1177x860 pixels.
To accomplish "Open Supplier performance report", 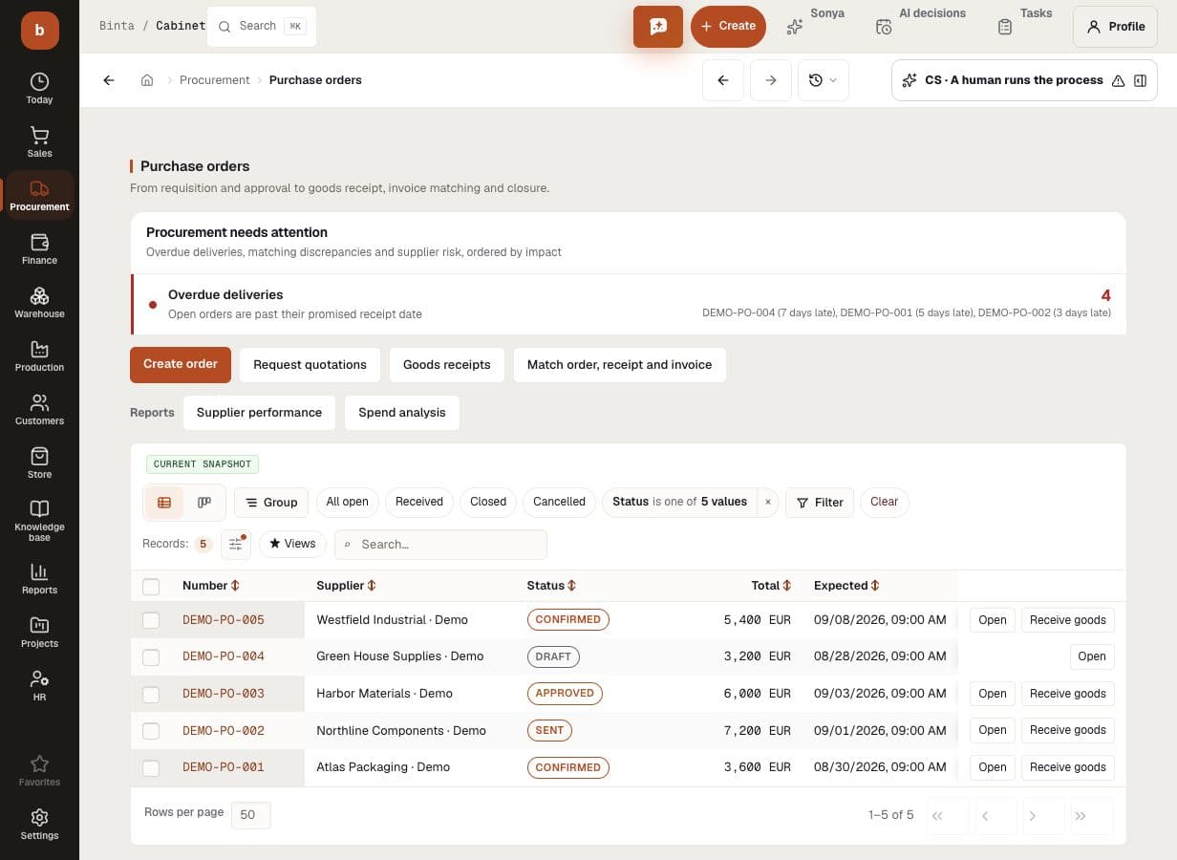I will 259,413.
